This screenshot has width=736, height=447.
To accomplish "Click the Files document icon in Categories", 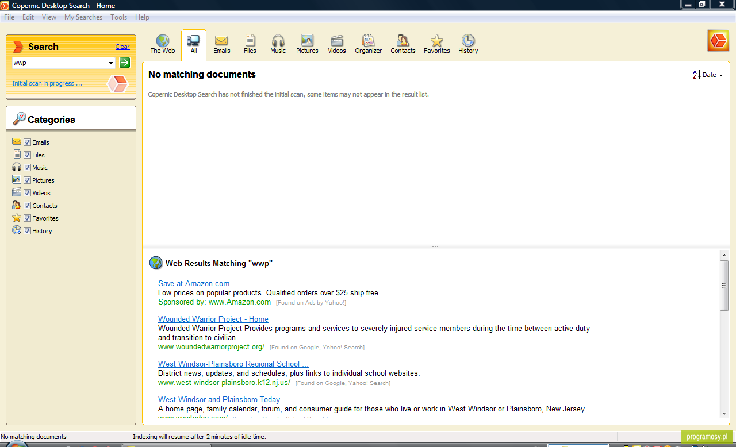I will pos(17,155).
